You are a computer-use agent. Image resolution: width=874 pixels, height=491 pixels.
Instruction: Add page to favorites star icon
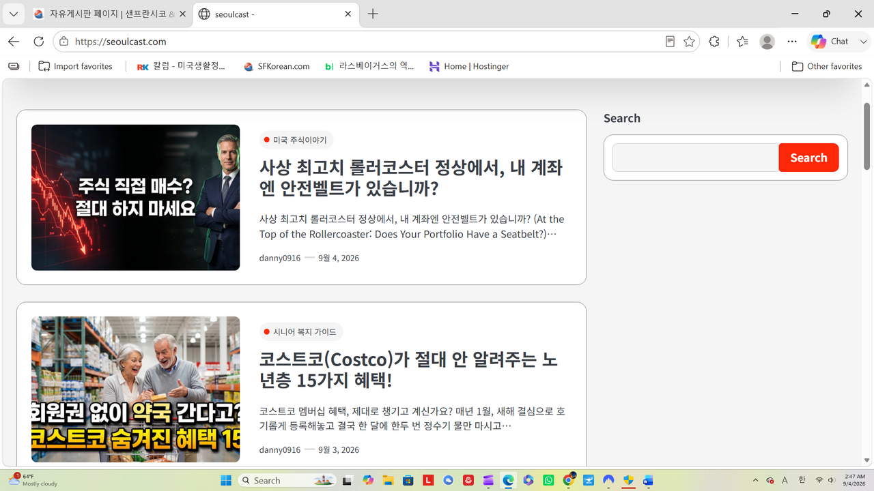(x=689, y=42)
